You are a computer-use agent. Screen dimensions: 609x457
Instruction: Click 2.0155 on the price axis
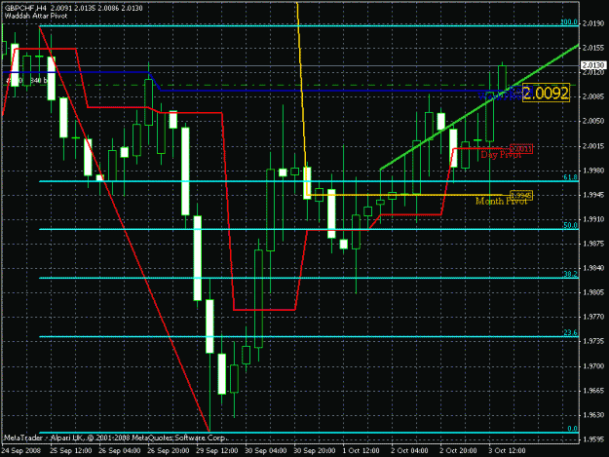click(593, 48)
